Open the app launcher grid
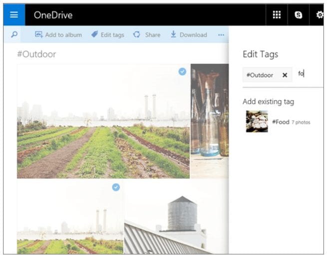The width and height of the screenshot is (327, 259). click(x=276, y=15)
